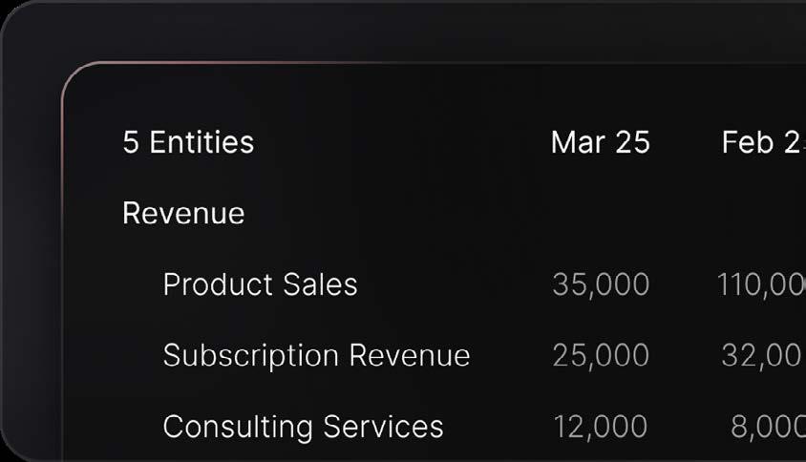Click Subscription Revenue February value 32,00

pyautogui.click(x=763, y=356)
